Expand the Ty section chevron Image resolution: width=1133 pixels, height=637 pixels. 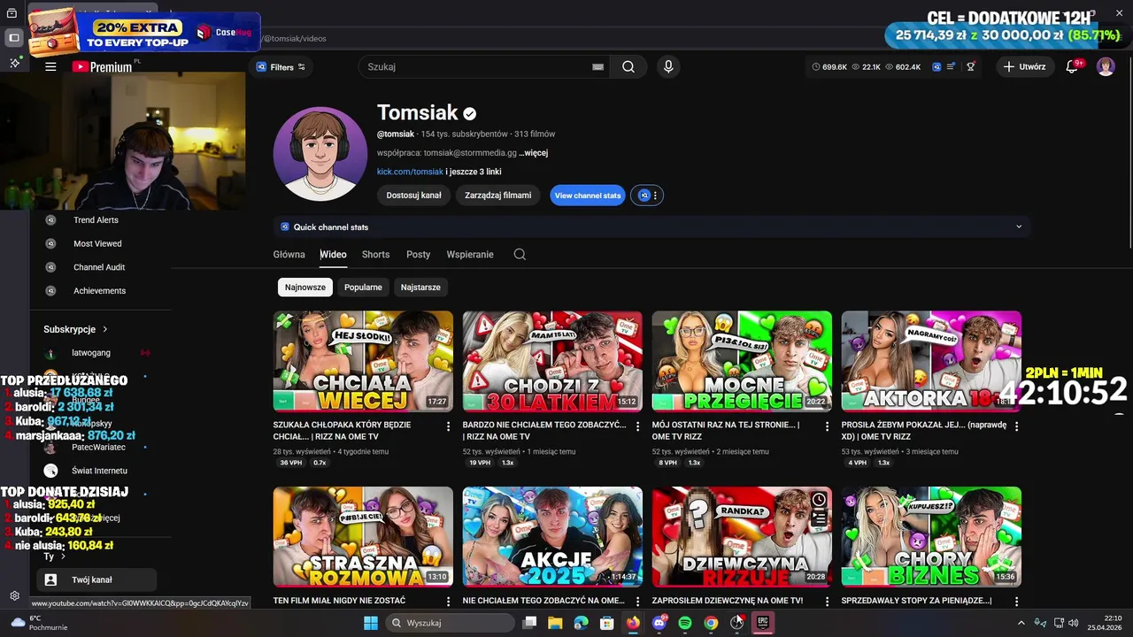pyautogui.click(x=63, y=556)
